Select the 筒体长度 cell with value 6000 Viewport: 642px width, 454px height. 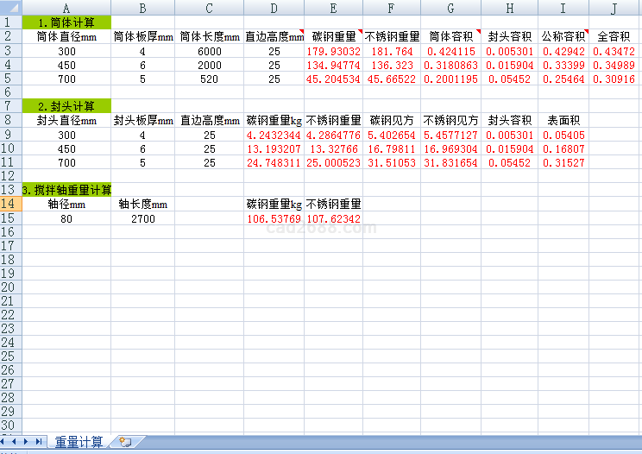(209, 52)
